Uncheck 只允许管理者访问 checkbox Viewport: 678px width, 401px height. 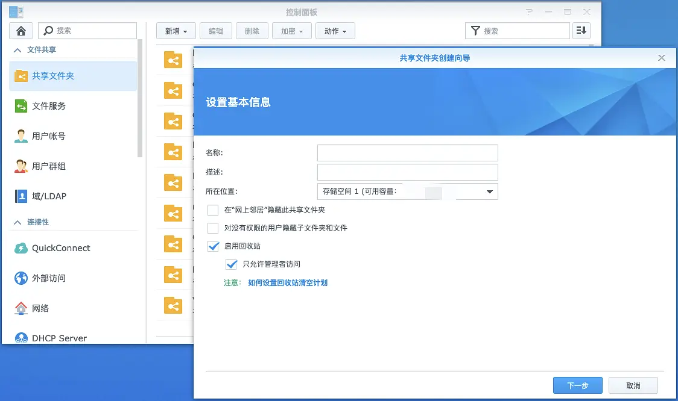[231, 264]
